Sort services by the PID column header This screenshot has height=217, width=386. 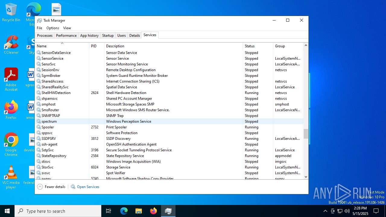tap(96, 46)
